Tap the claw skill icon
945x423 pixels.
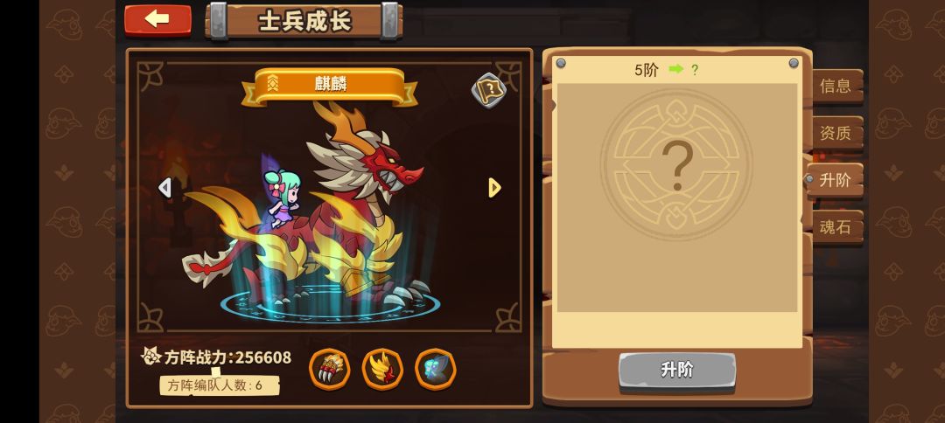330,369
